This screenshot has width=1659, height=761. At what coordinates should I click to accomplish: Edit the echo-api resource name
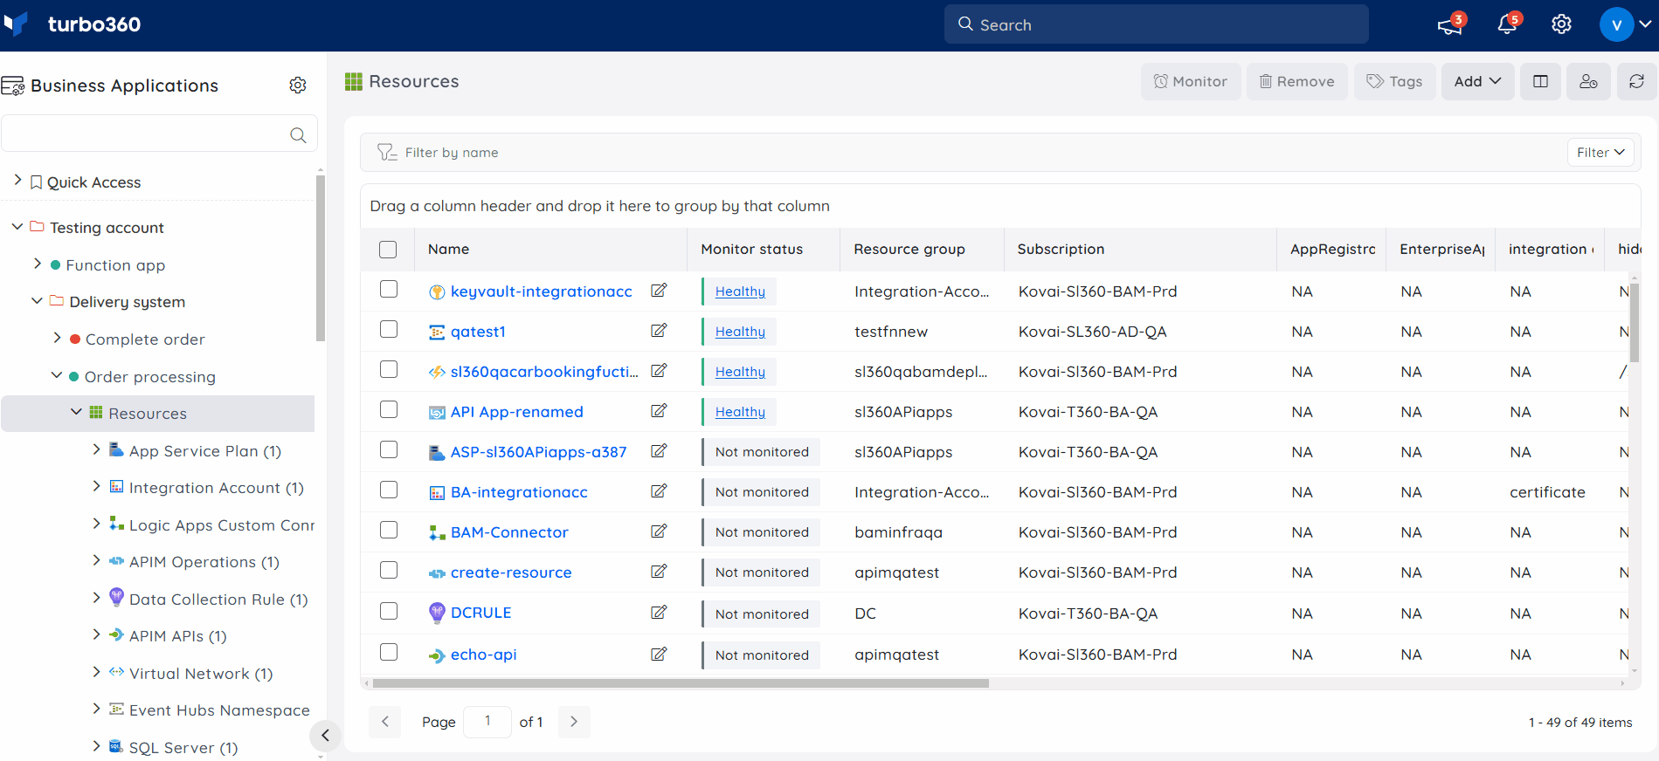tap(659, 654)
